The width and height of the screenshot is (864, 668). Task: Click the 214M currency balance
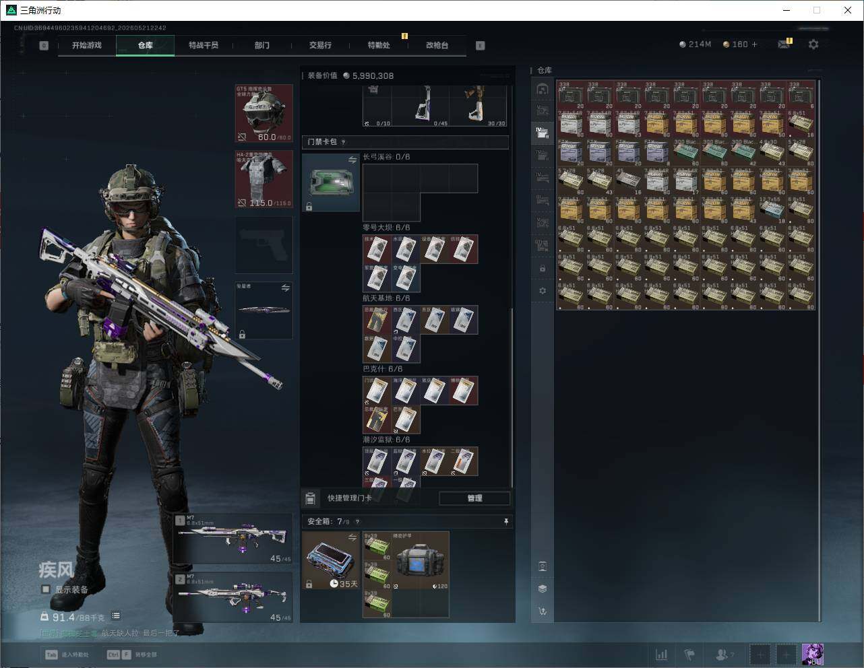[695, 44]
